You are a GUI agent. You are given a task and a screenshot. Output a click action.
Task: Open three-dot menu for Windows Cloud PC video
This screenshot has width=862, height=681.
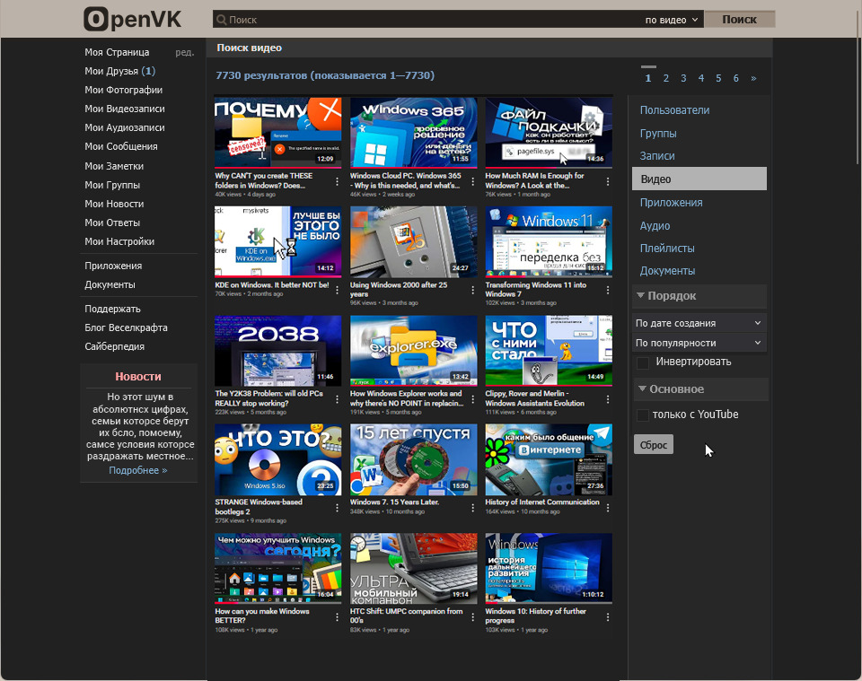(x=472, y=181)
